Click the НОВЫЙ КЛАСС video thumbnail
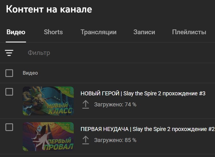Viewport: 215px width, 157px height. (48, 101)
